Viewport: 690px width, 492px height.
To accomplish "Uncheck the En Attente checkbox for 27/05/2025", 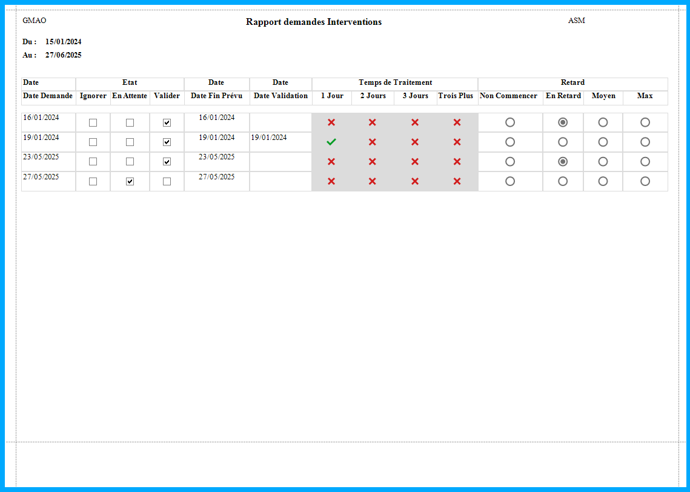I will point(130,181).
